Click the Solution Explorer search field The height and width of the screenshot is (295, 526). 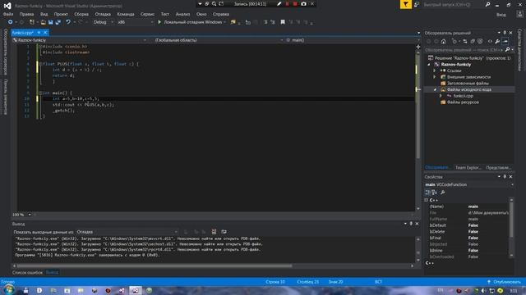[464, 50]
